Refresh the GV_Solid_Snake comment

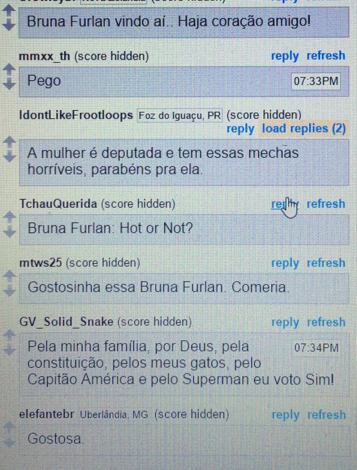(x=326, y=322)
